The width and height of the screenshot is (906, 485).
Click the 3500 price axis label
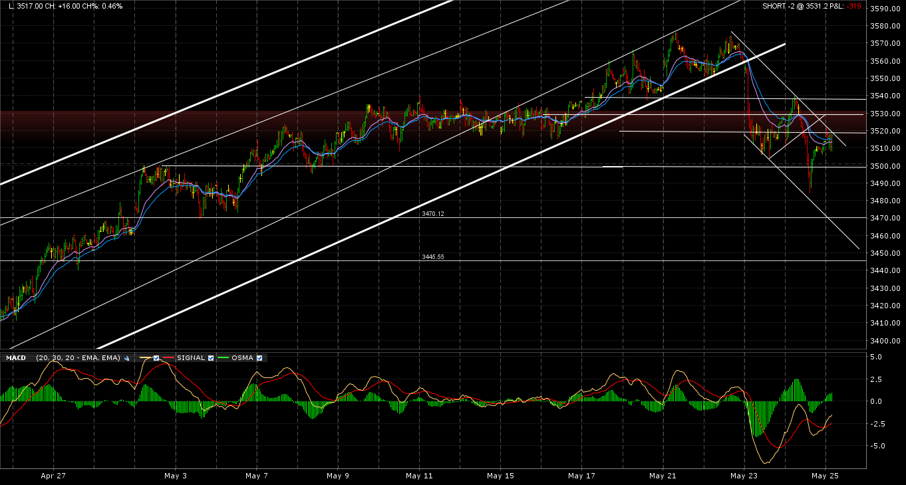(x=887, y=166)
